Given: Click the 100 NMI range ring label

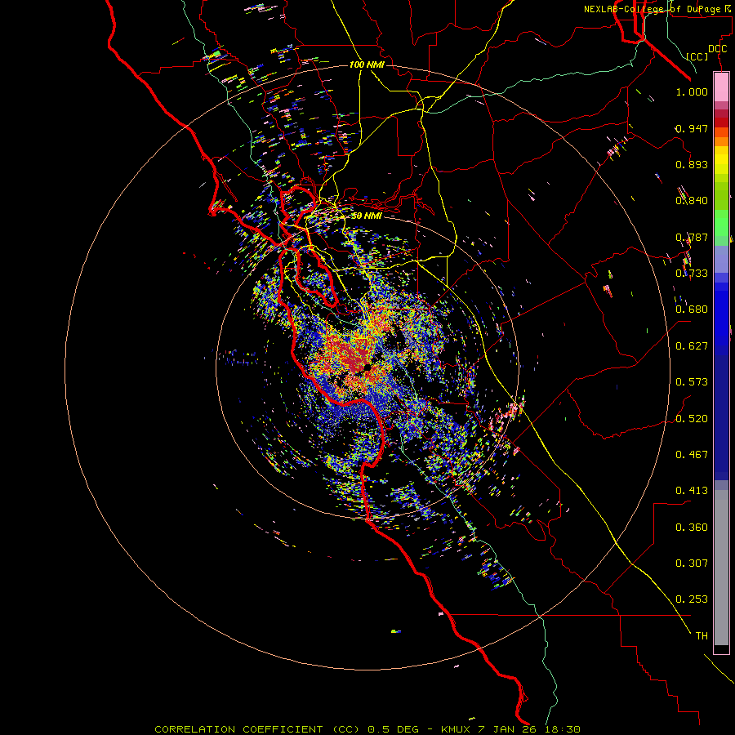Looking at the screenshot, I should (367, 65).
